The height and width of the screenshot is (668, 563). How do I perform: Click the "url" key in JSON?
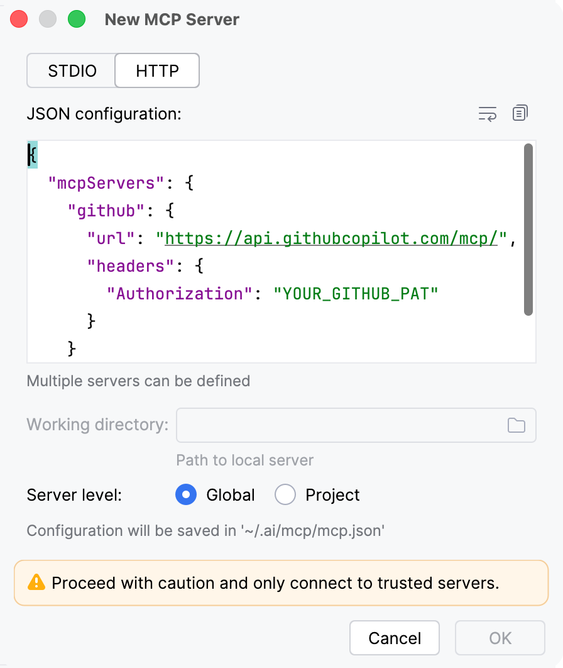[111, 238]
